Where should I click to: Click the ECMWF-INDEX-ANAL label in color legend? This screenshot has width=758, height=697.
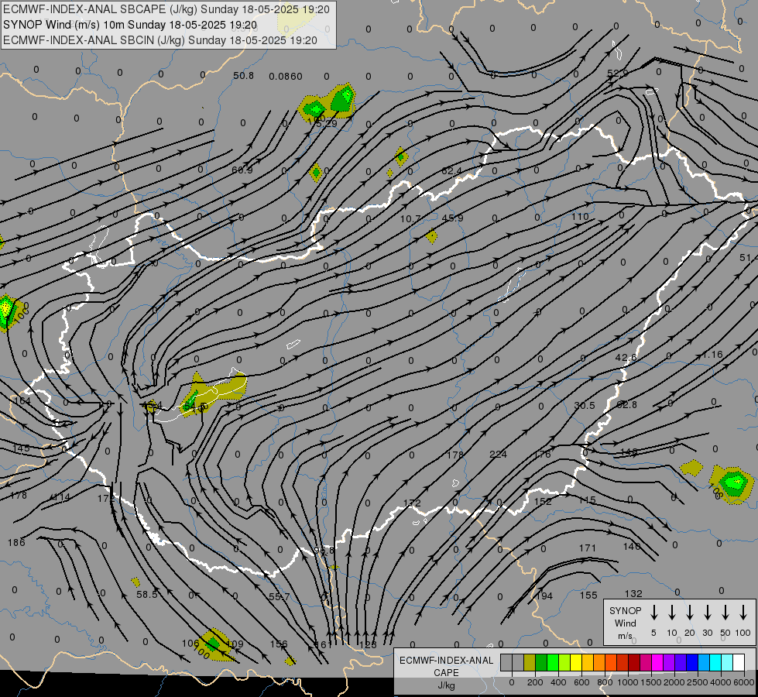click(446, 661)
